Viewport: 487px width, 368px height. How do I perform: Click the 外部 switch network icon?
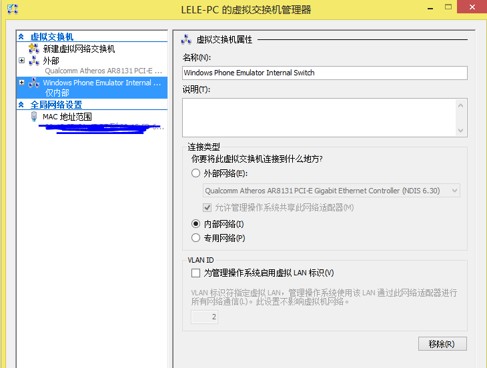click(34, 61)
